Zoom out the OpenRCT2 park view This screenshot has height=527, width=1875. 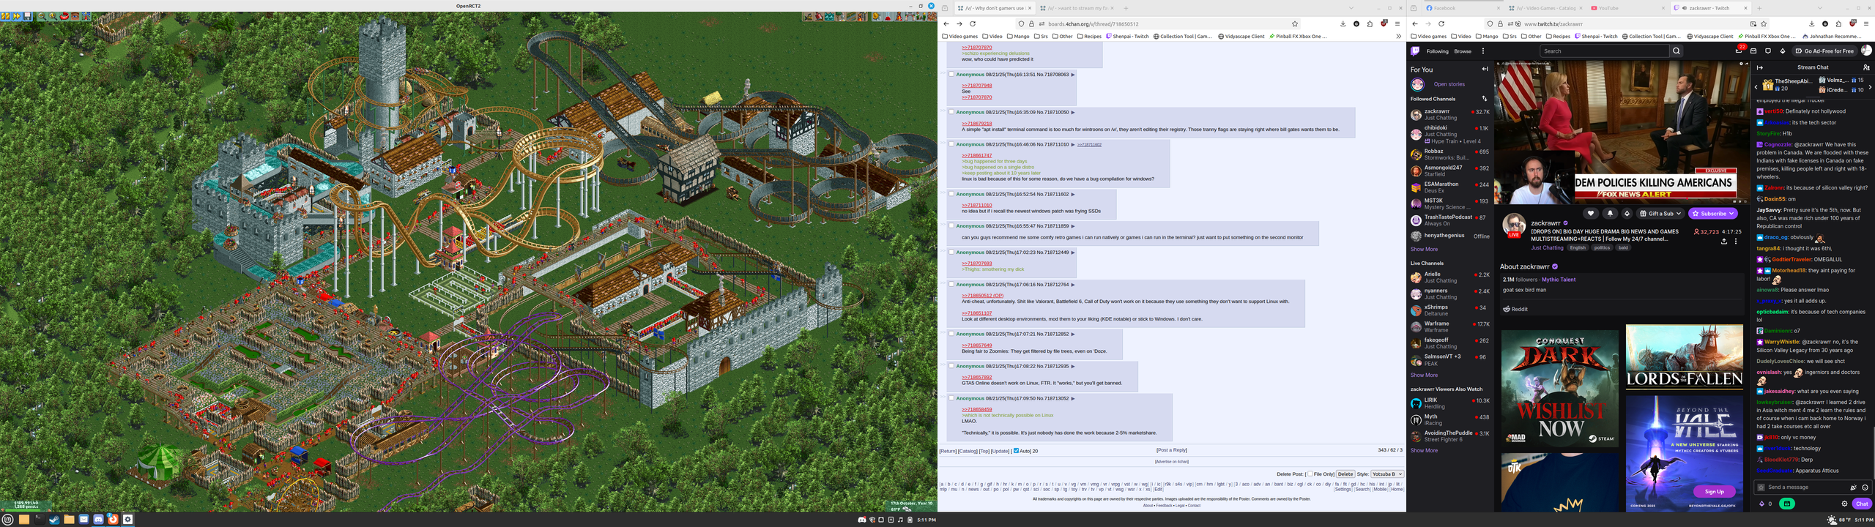point(42,16)
